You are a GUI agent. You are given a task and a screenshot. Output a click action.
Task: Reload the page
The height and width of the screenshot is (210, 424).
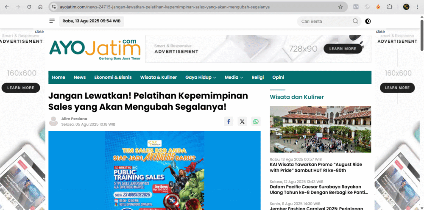pyautogui.click(x=29, y=7)
